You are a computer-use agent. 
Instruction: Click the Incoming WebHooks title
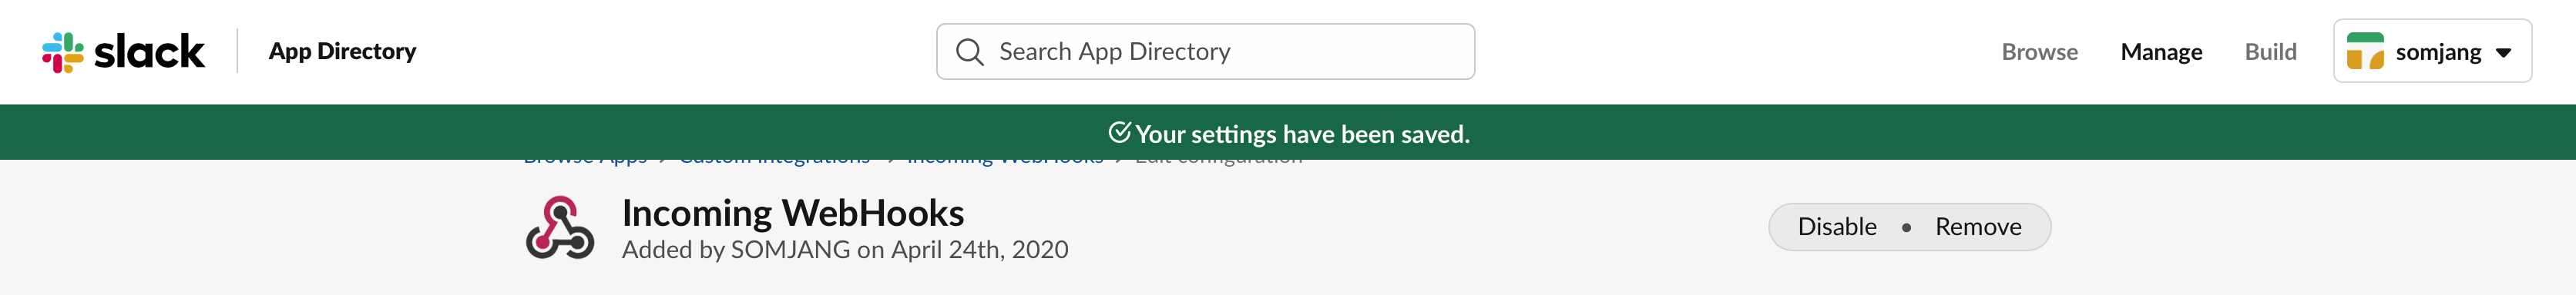tap(793, 212)
